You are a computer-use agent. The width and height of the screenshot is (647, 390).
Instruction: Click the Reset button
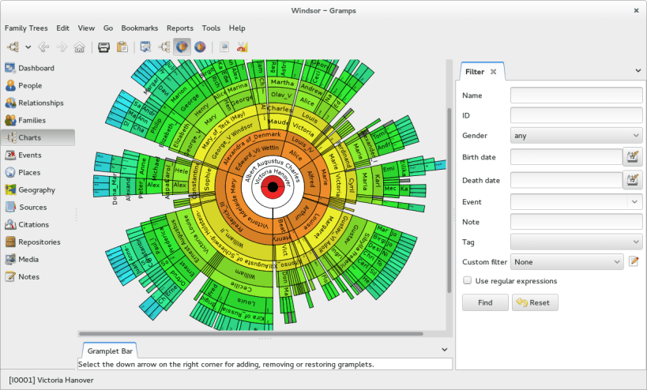[x=535, y=302]
